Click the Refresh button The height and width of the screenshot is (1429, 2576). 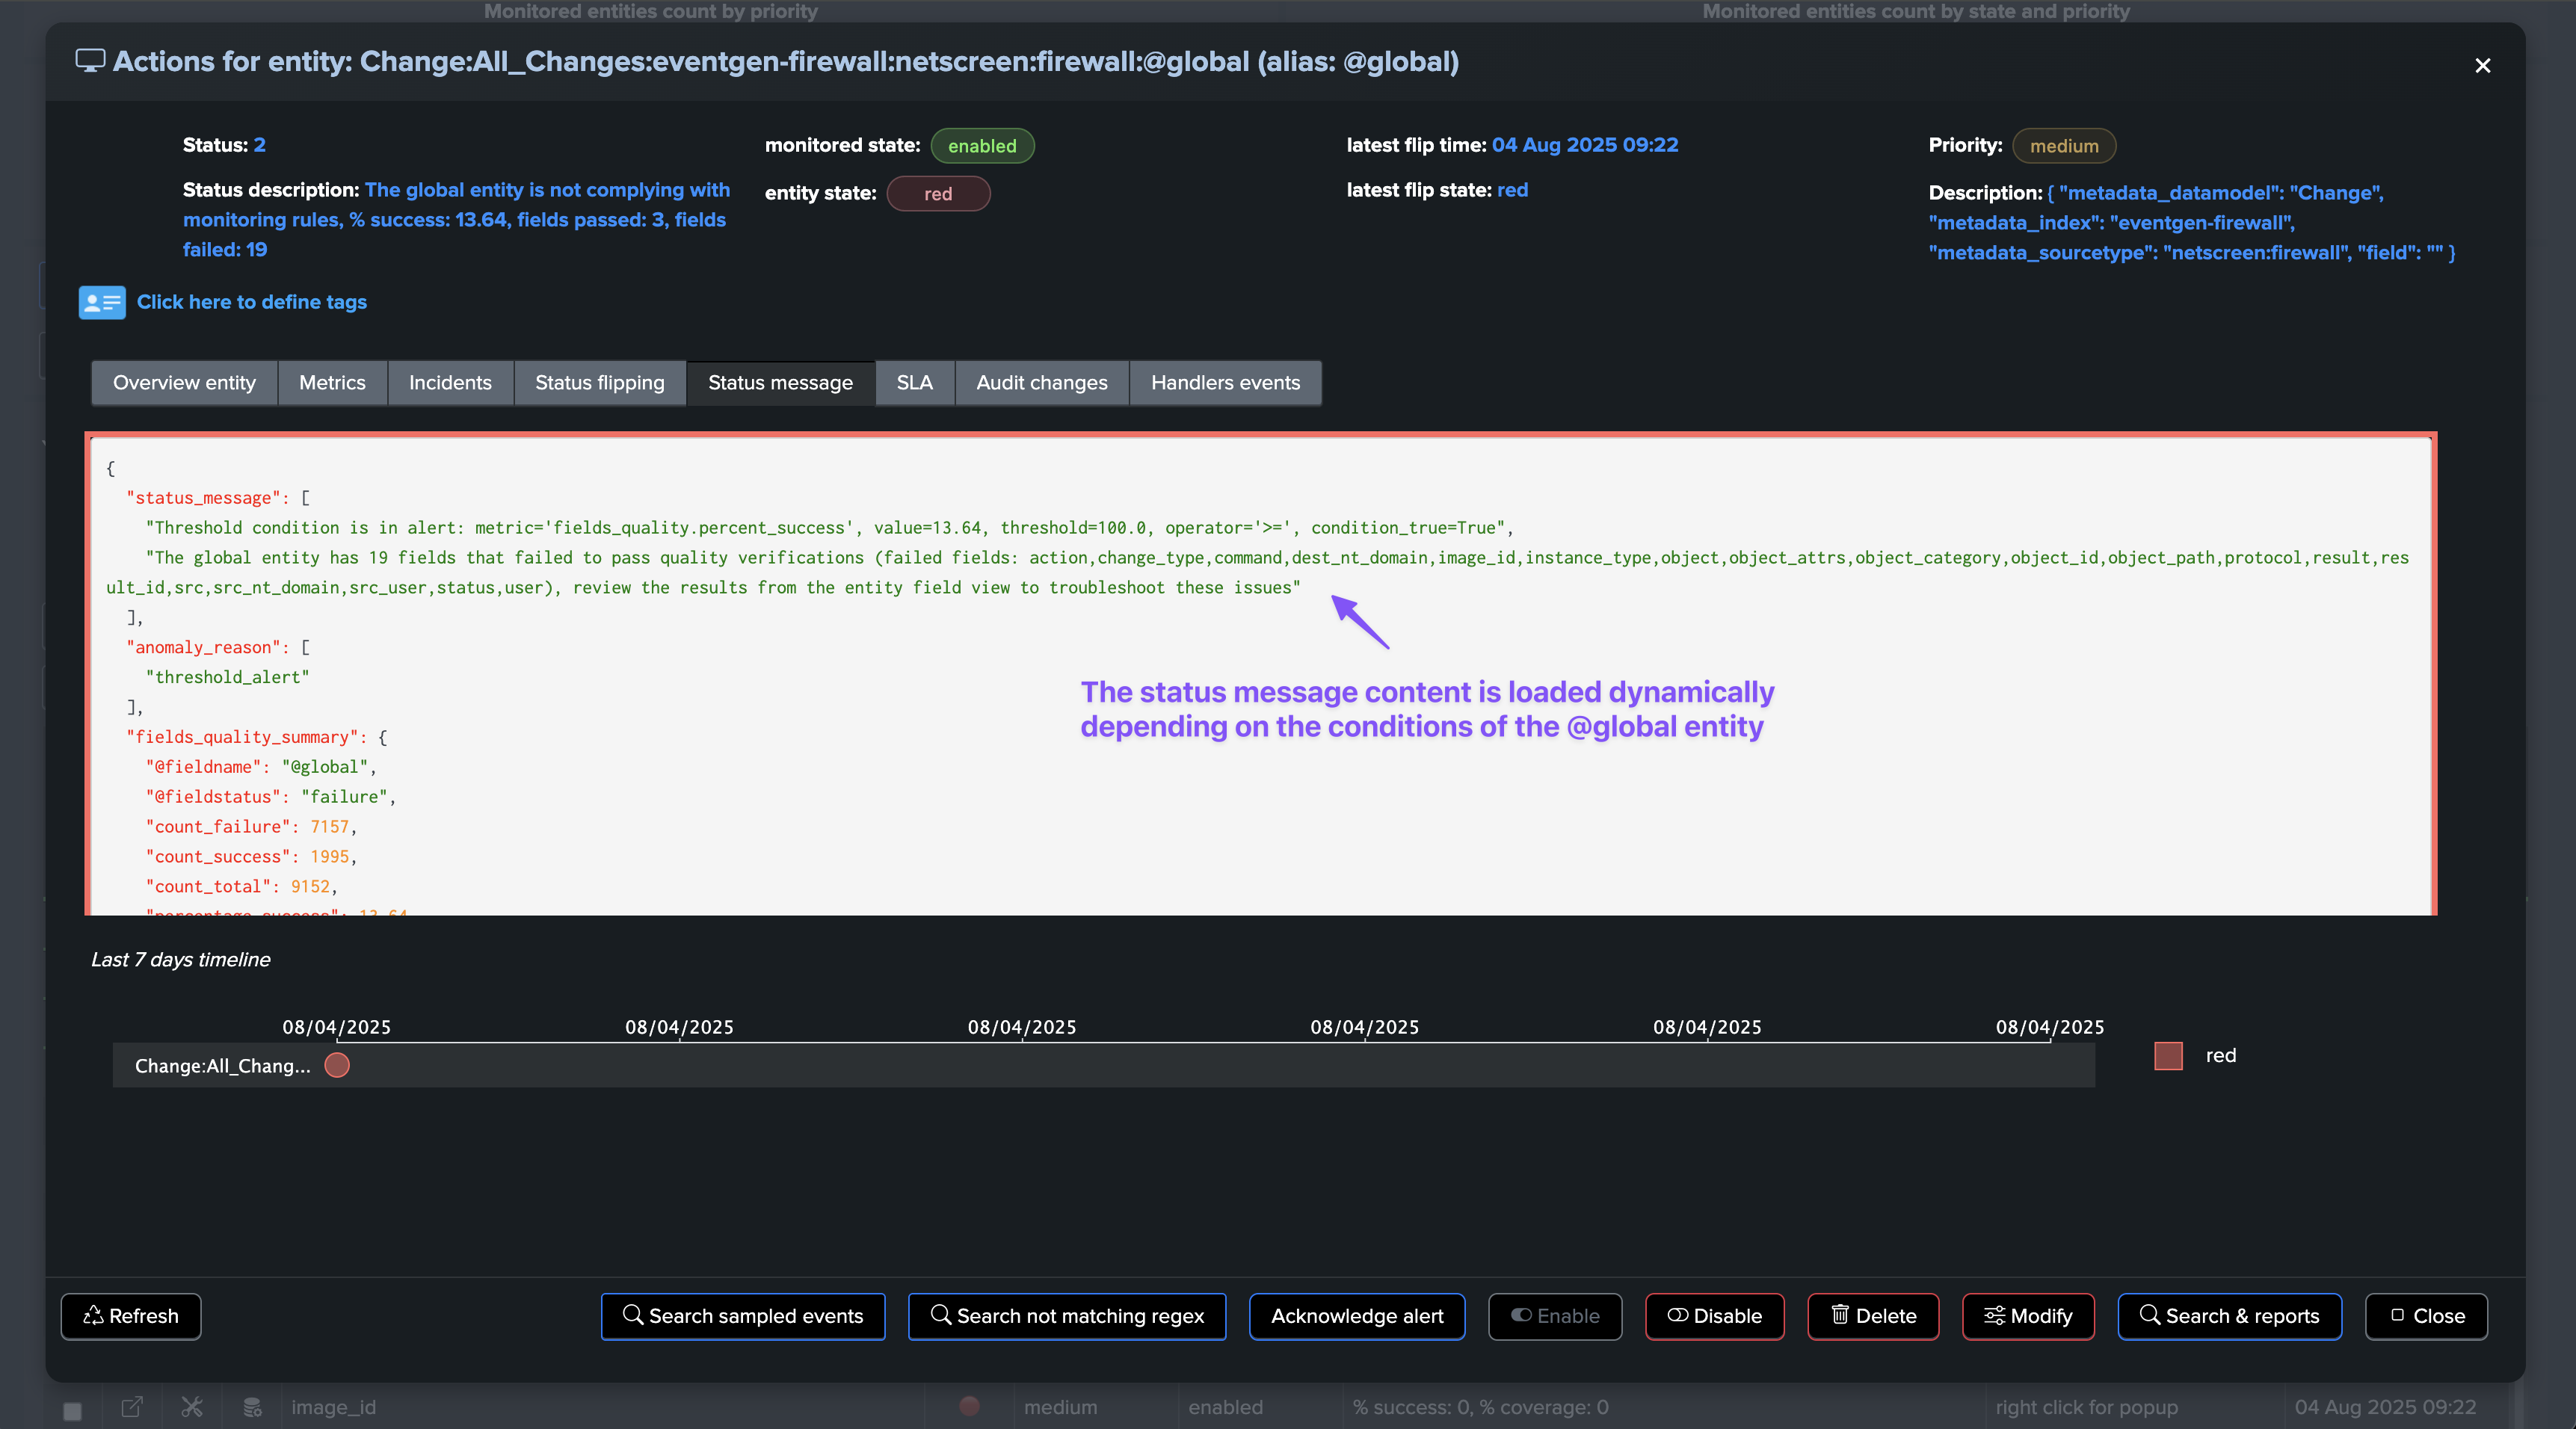pos(131,1316)
